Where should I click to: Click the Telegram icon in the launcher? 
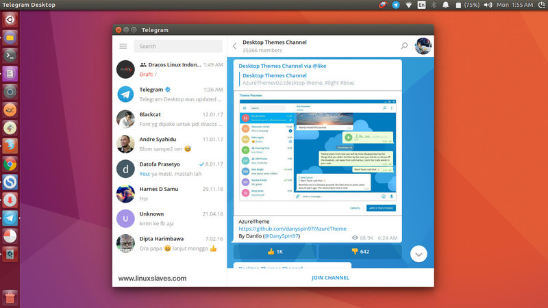10,218
